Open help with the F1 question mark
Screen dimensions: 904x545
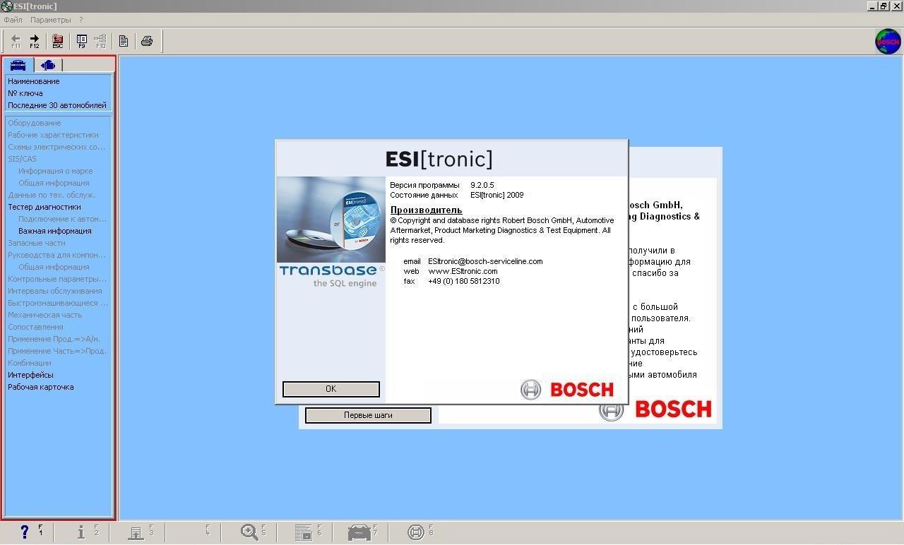point(25,532)
